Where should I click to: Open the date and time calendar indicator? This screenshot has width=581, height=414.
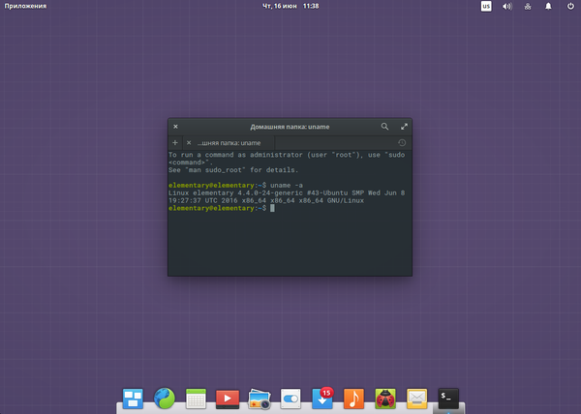click(x=291, y=6)
